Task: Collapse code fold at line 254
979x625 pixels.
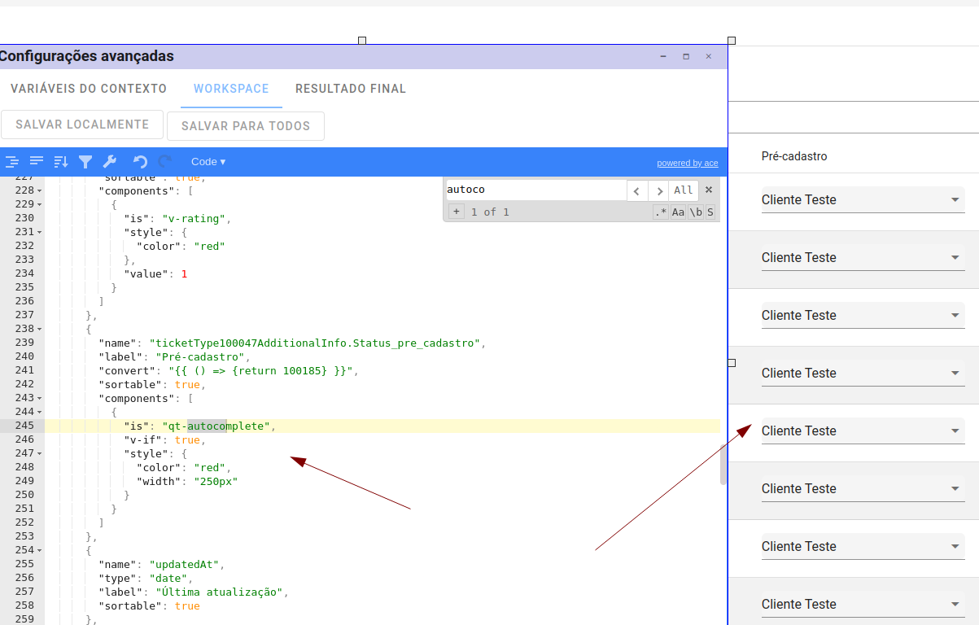Action: [x=40, y=550]
